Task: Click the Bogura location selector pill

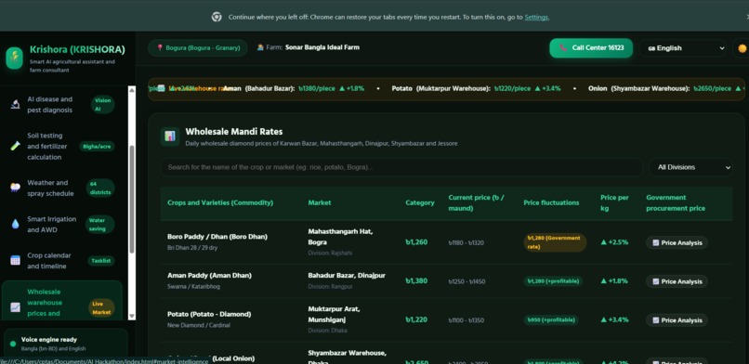Action: pyautogui.click(x=198, y=47)
